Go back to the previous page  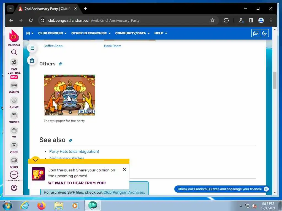click(11, 20)
